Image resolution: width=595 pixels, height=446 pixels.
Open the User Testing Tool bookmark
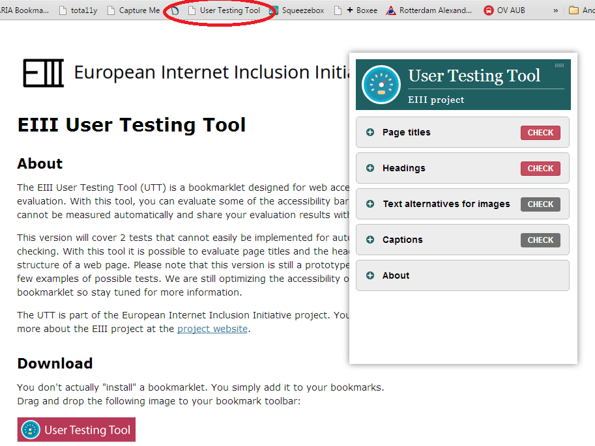pos(224,10)
